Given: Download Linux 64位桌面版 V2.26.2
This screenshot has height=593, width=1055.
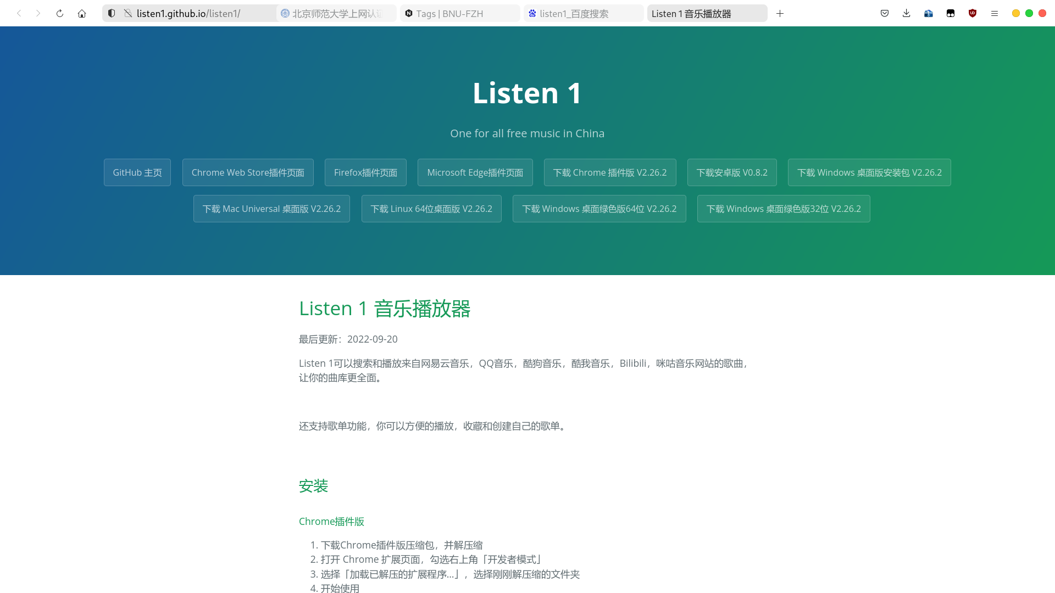Looking at the screenshot, I should (x=431, y=209).
